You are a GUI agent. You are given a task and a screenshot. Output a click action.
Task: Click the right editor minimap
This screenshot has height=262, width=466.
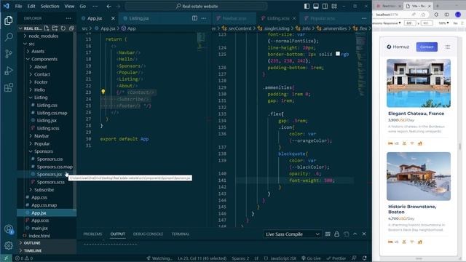pyautogui.click(x=361, y=65)
